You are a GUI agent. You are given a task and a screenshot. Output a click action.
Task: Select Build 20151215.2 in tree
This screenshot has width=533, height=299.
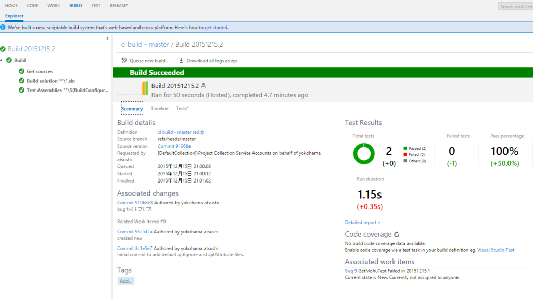click(31, 49)
